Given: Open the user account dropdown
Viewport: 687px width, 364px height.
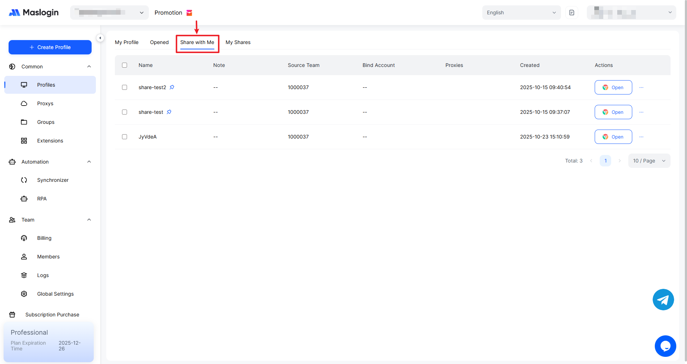Looking at the screenshot, I should [631, 13].
